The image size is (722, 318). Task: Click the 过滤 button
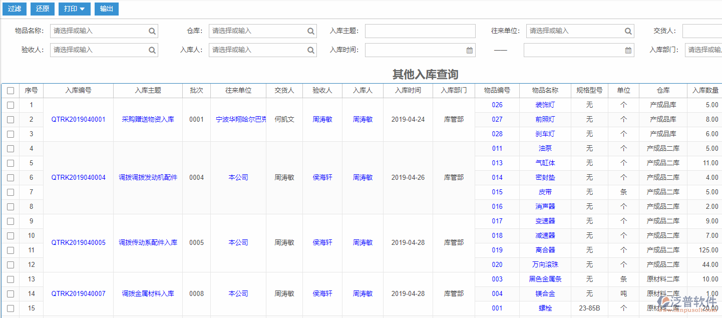coord(14,9)
